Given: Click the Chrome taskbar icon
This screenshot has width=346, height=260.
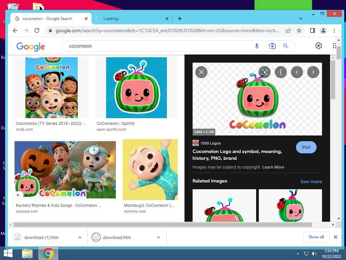Looking at the screenshot, I should [x=48, y=253].
